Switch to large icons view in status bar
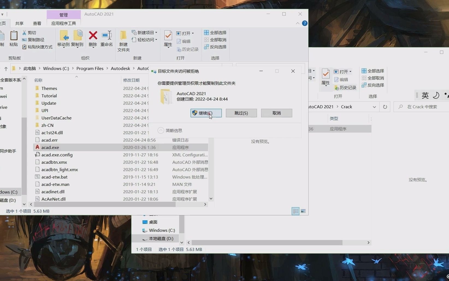Image resolution: width=449 pixels, height=281 pixels. (303, 211)
